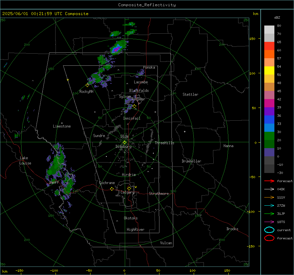This screenshot has height=275, width=294.
Task: Click the red forecast ellipse icon
Action: tap(269, 238)
